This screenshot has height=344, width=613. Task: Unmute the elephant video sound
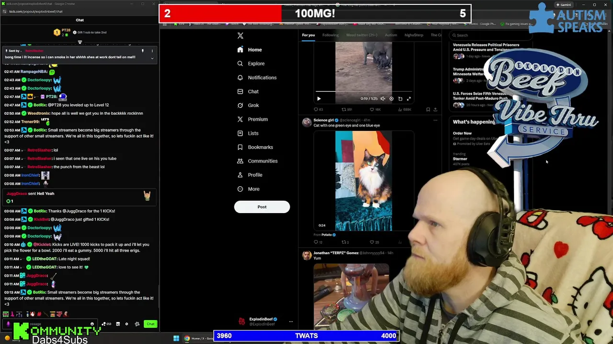[x=383, y=99]
